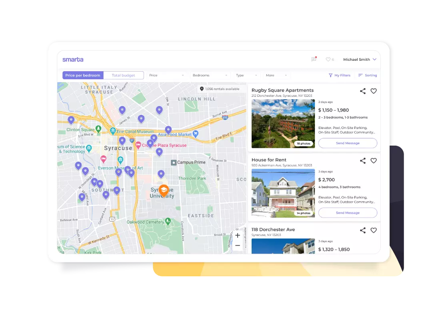This screenshot has width=440, height=320.
Task: Send Message for House for Rent
Action: [348, 213]
